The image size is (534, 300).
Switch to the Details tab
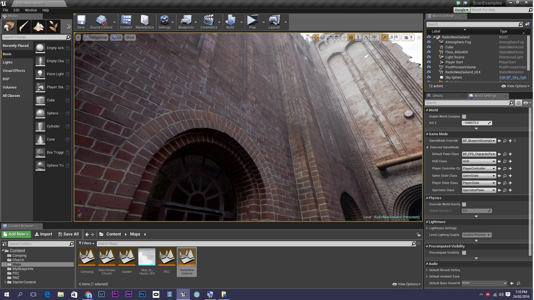pyautogui.click(x=438, y=96)
